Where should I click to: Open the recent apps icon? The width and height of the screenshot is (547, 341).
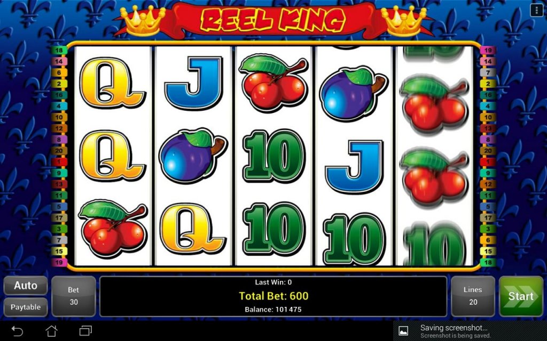point(85,330)
